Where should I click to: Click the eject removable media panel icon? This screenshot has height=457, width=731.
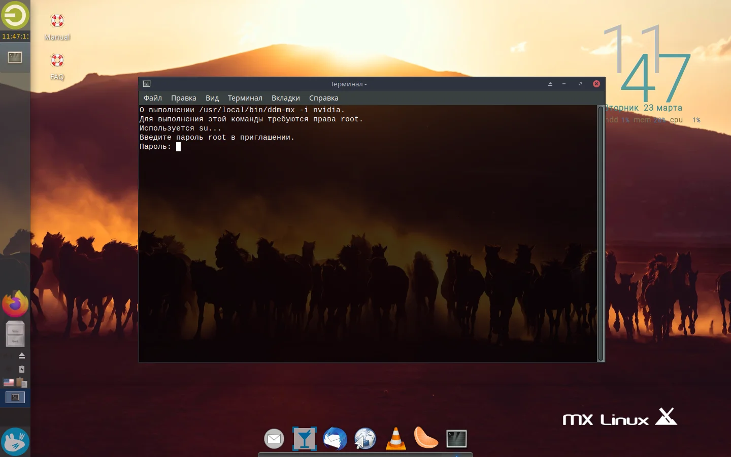click(x=21, y=355)
